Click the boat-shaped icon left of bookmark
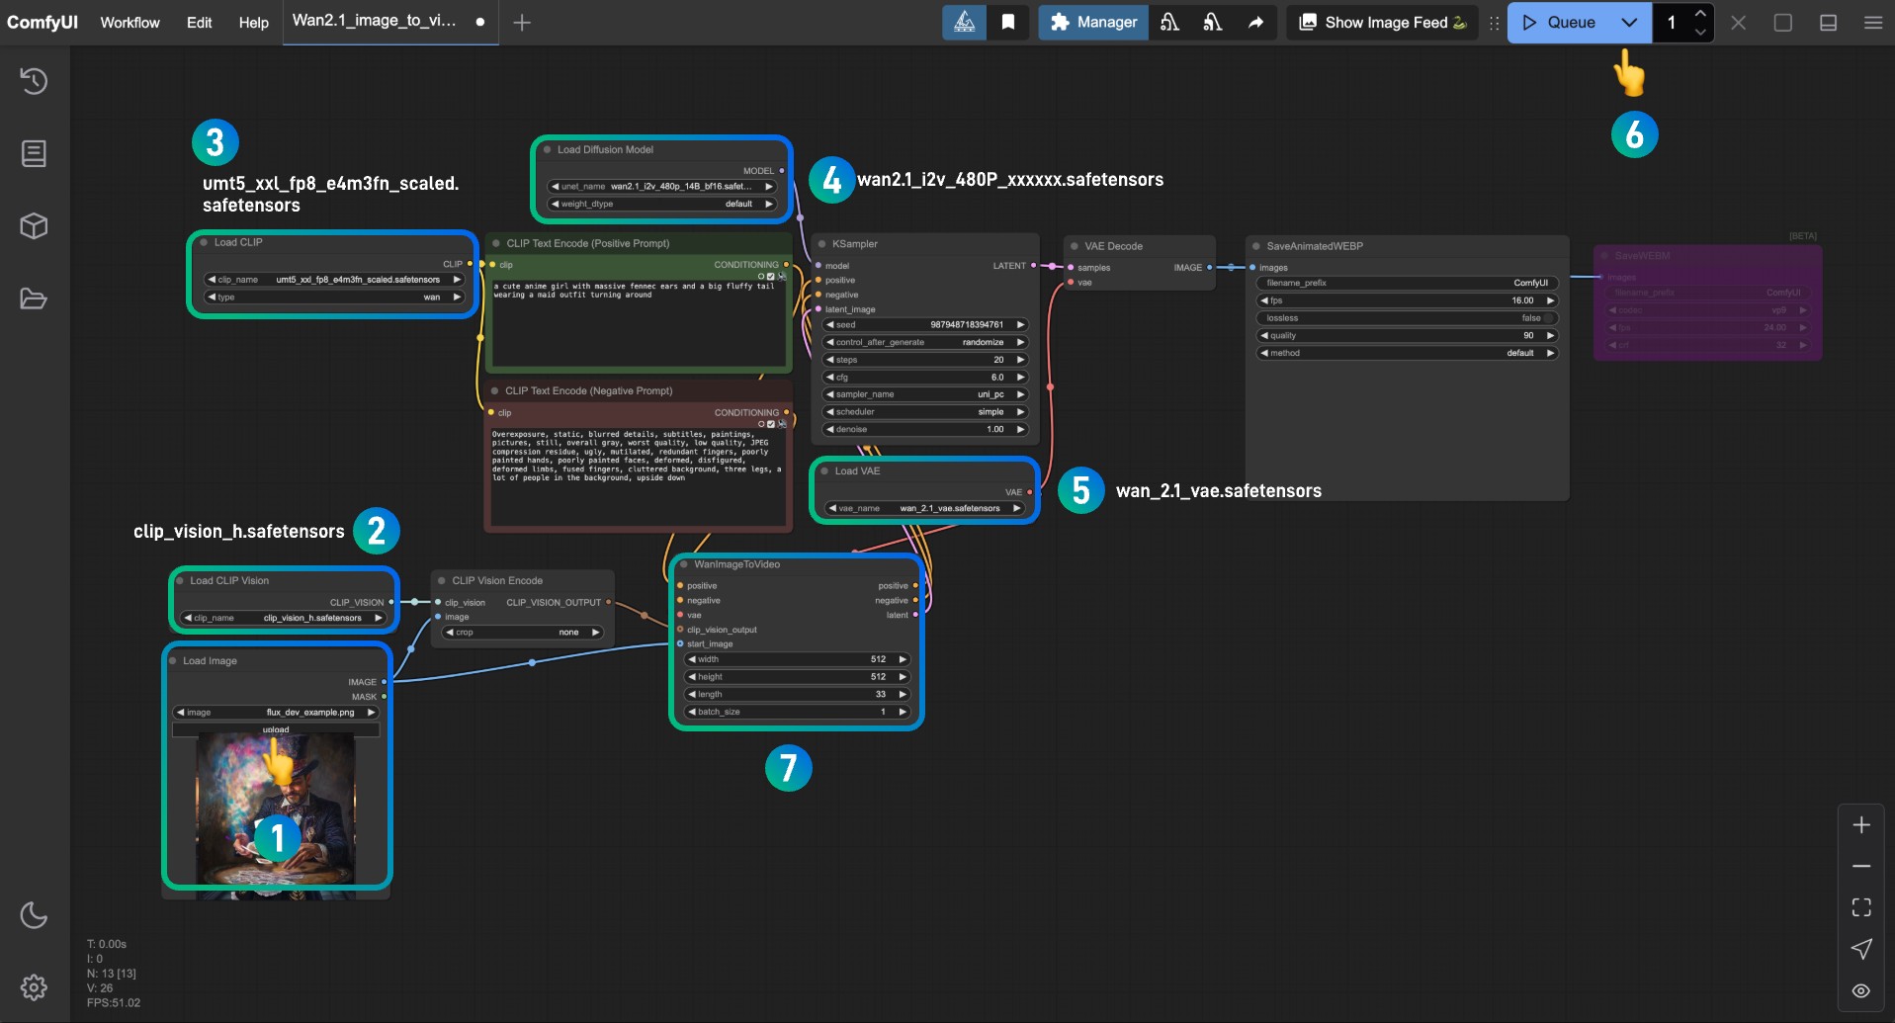1895x1023 pixels. [x=964, y=22]
